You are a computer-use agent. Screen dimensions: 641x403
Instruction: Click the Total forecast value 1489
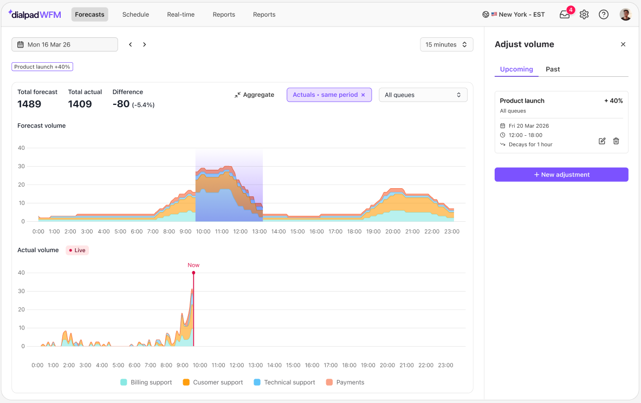tap(29, 104)
